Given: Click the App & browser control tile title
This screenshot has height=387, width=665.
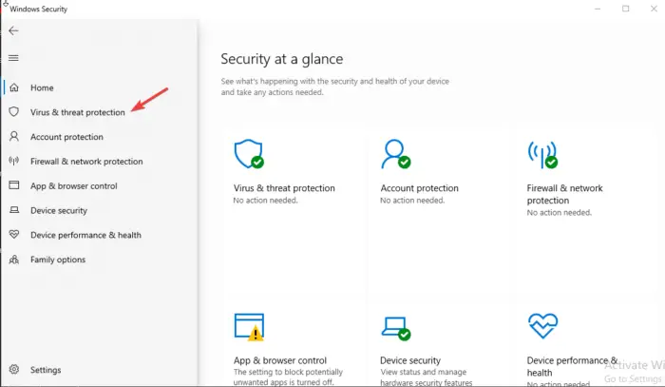Looking at the screenshot, I should (x=280, y=360).
